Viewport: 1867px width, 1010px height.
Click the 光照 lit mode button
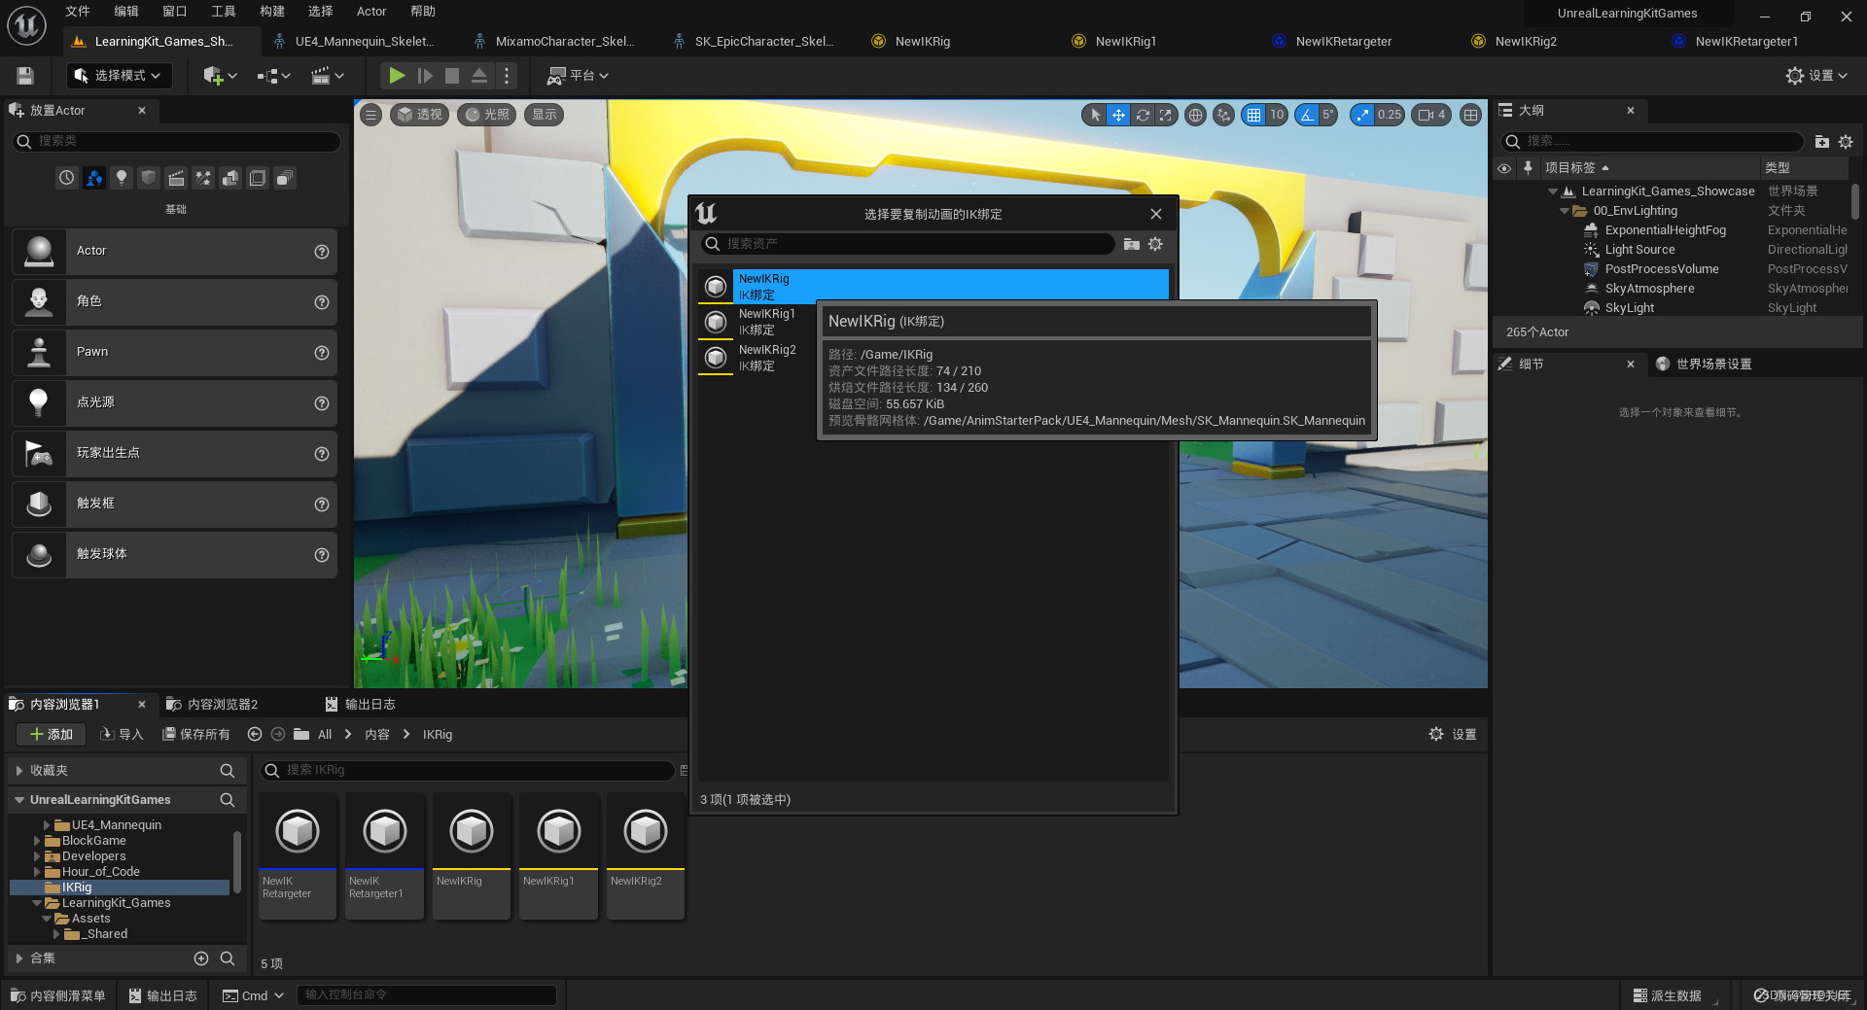487,115
